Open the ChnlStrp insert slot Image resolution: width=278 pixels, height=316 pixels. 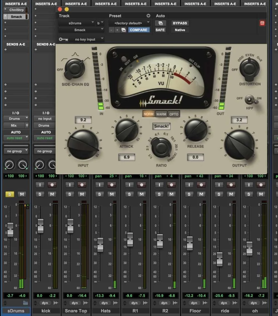click(x=16, y=10)
